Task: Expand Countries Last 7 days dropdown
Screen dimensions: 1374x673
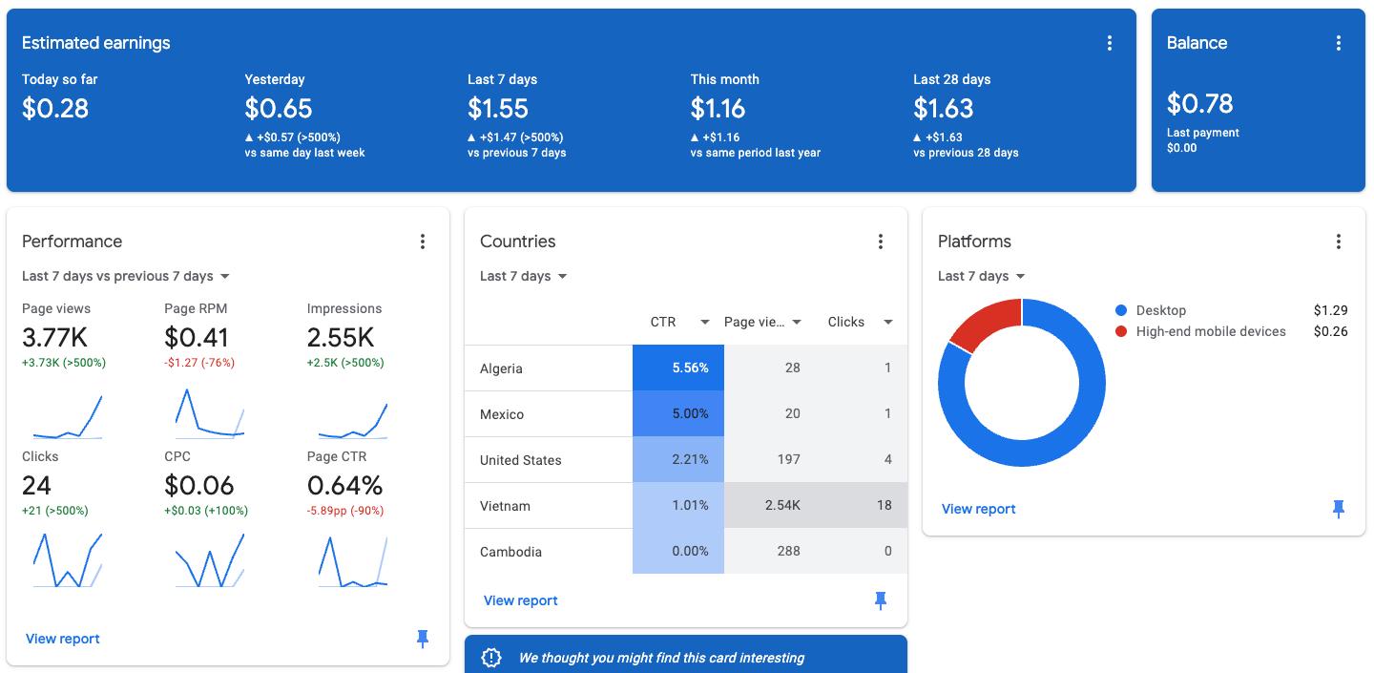Action: pyautogui.click(x=524, y=276)
